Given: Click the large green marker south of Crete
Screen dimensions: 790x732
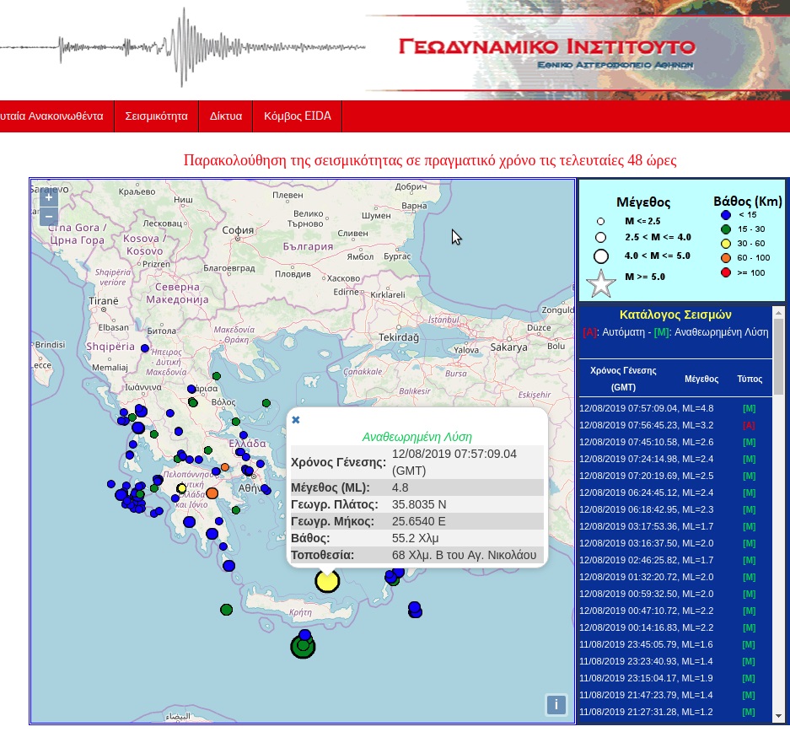Looking at the screenshot, I should (303, 647).
